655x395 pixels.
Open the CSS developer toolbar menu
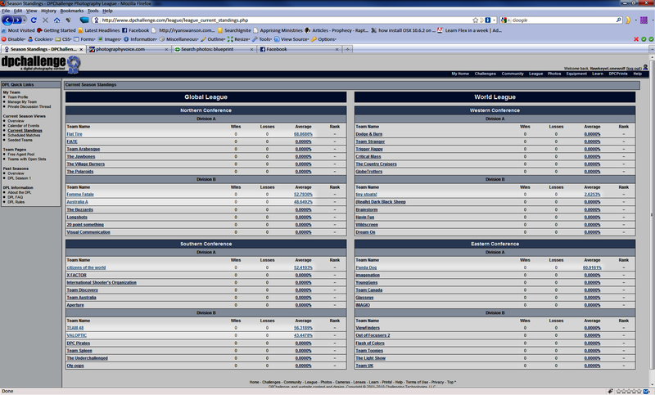click(x=64, y=39)
